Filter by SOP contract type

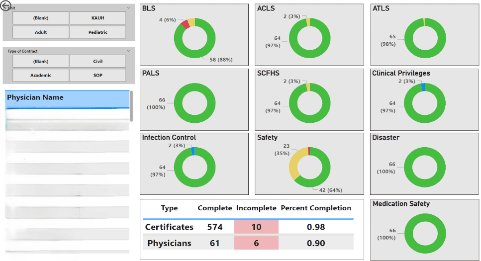point(97,75)
